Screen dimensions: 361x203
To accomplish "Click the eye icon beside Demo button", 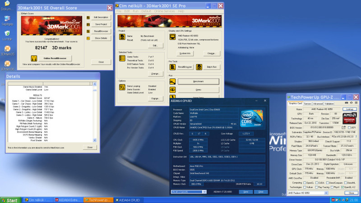I will click(x=172, y=90).
